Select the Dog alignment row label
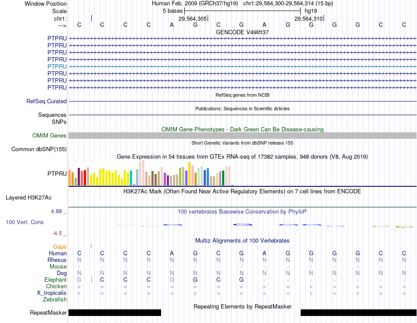The width and height of the screenshot is (417, 323). [x=62, y=273]
